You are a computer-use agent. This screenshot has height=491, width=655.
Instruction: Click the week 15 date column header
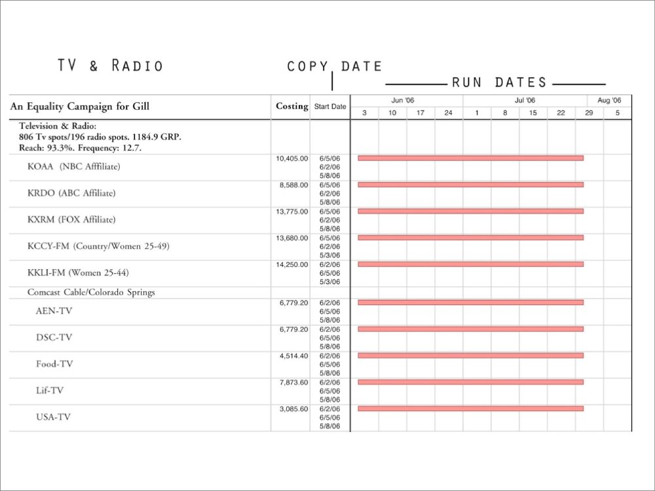(533, 113)
